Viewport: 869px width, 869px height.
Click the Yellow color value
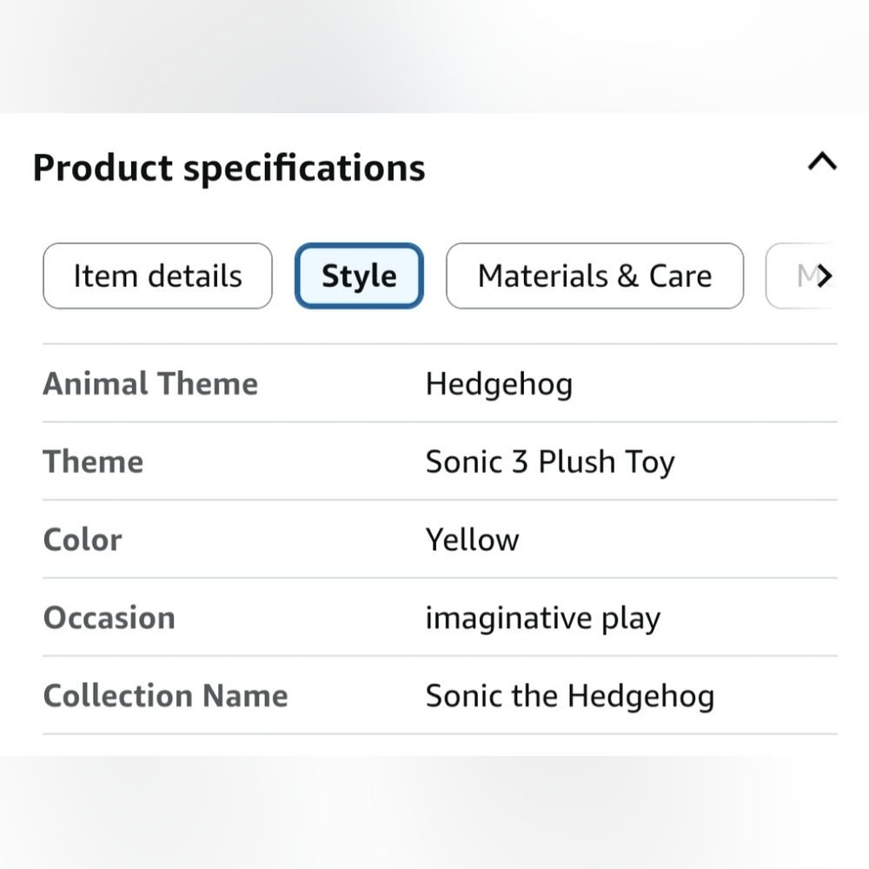point(472,540)
